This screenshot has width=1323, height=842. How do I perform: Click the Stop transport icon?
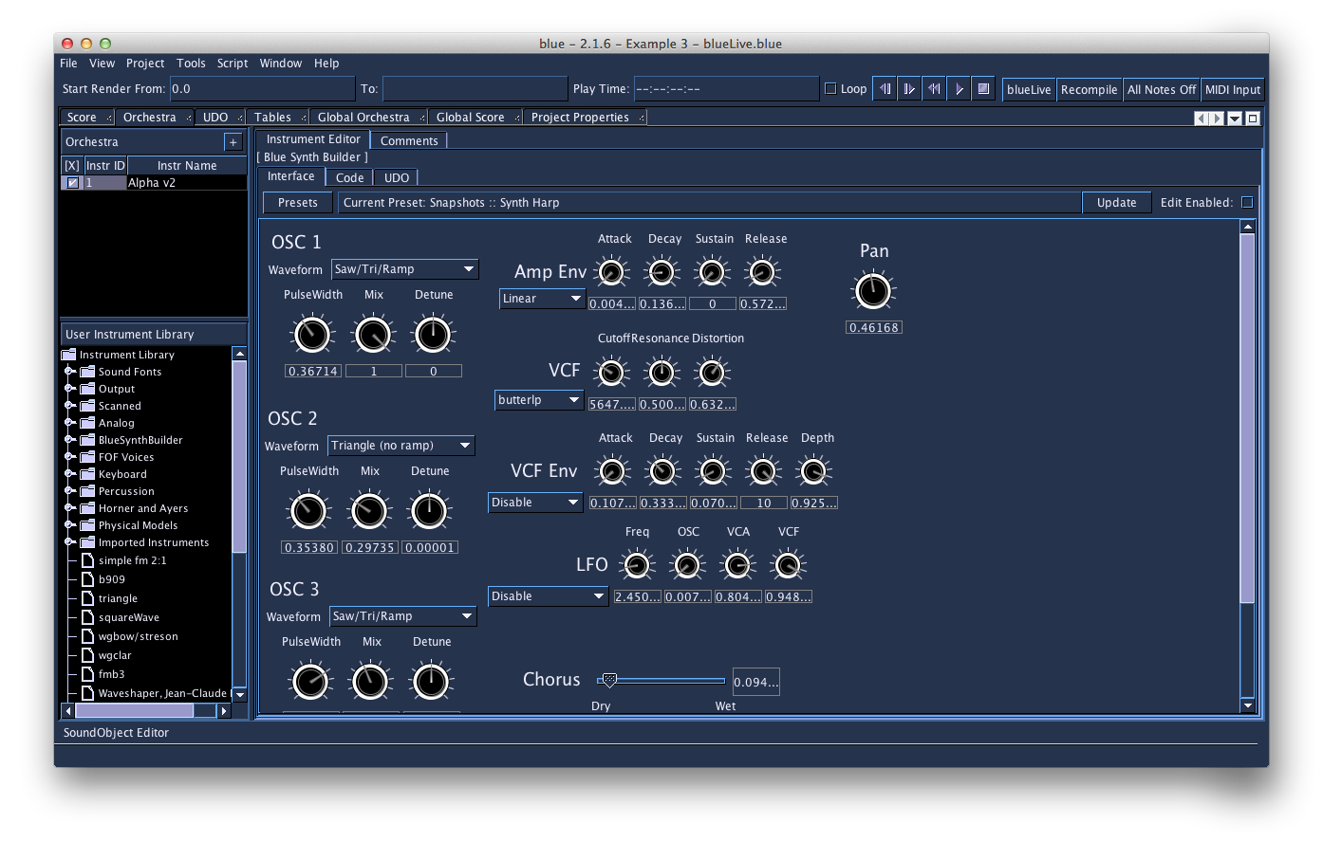[x=983, y=88]
